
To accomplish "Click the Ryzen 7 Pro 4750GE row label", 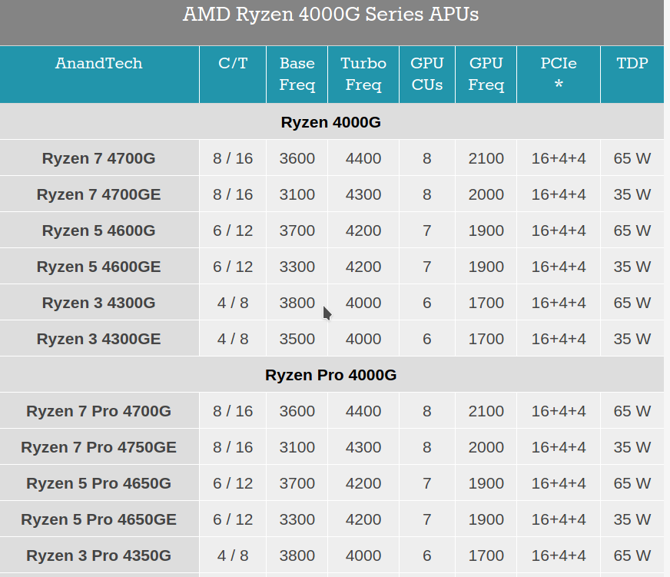I will (98, 447).
